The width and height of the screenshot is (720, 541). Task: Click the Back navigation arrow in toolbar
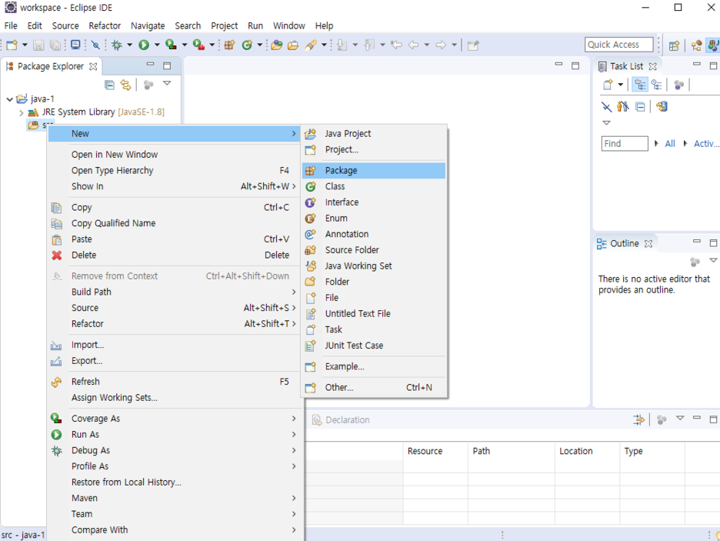tap(413, 45)
